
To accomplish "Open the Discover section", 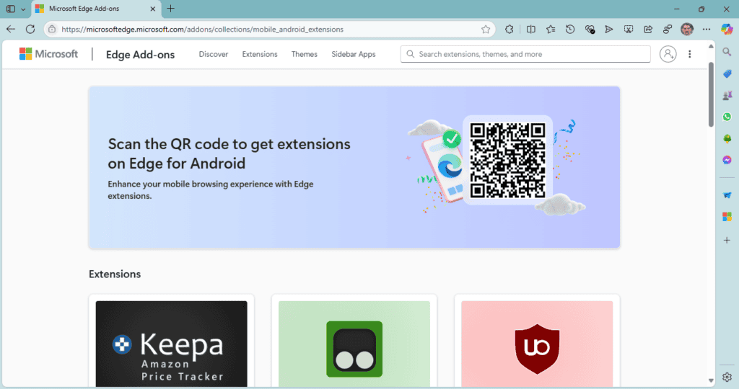I will click(x=213, y=54).
